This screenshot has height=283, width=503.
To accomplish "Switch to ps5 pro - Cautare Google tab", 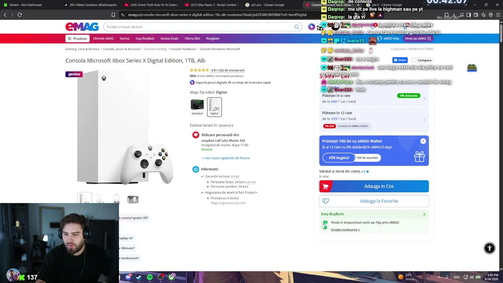I will (272, 5).
